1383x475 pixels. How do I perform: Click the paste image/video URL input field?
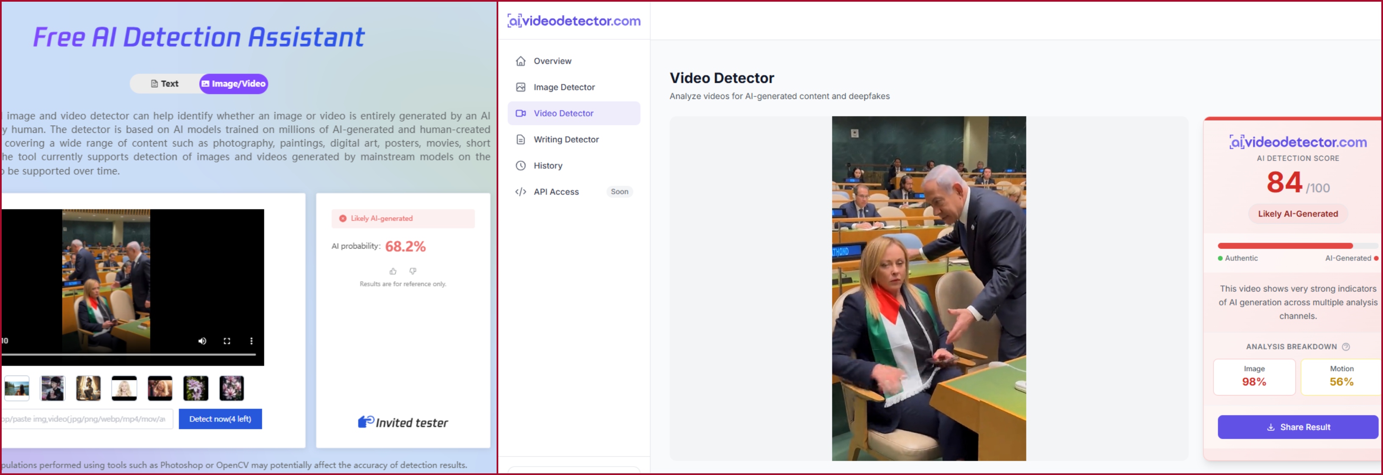coord(86,419)
